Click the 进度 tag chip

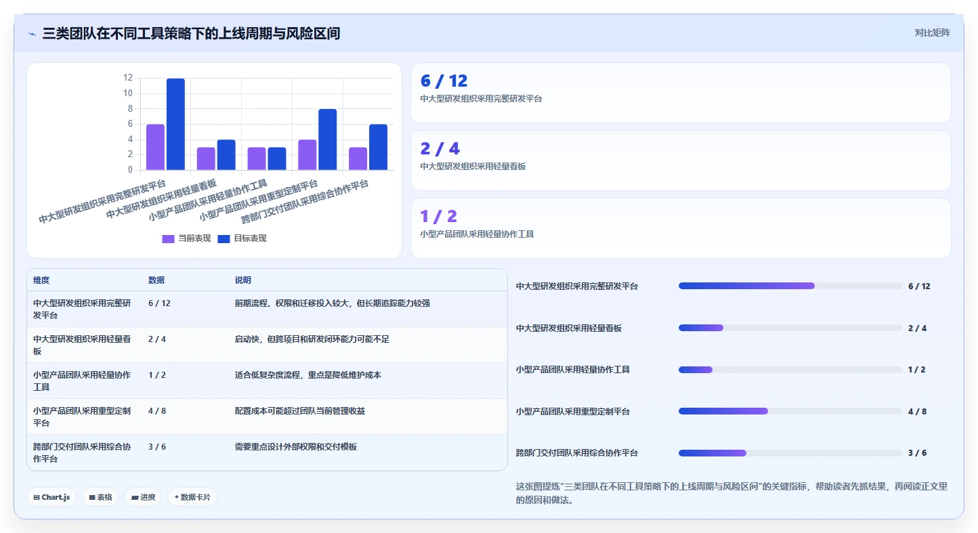(x=143, y=497)
